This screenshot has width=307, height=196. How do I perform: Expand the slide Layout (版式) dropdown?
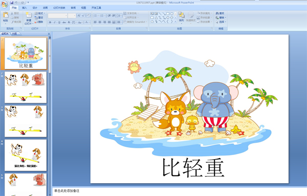click(40, 13)
